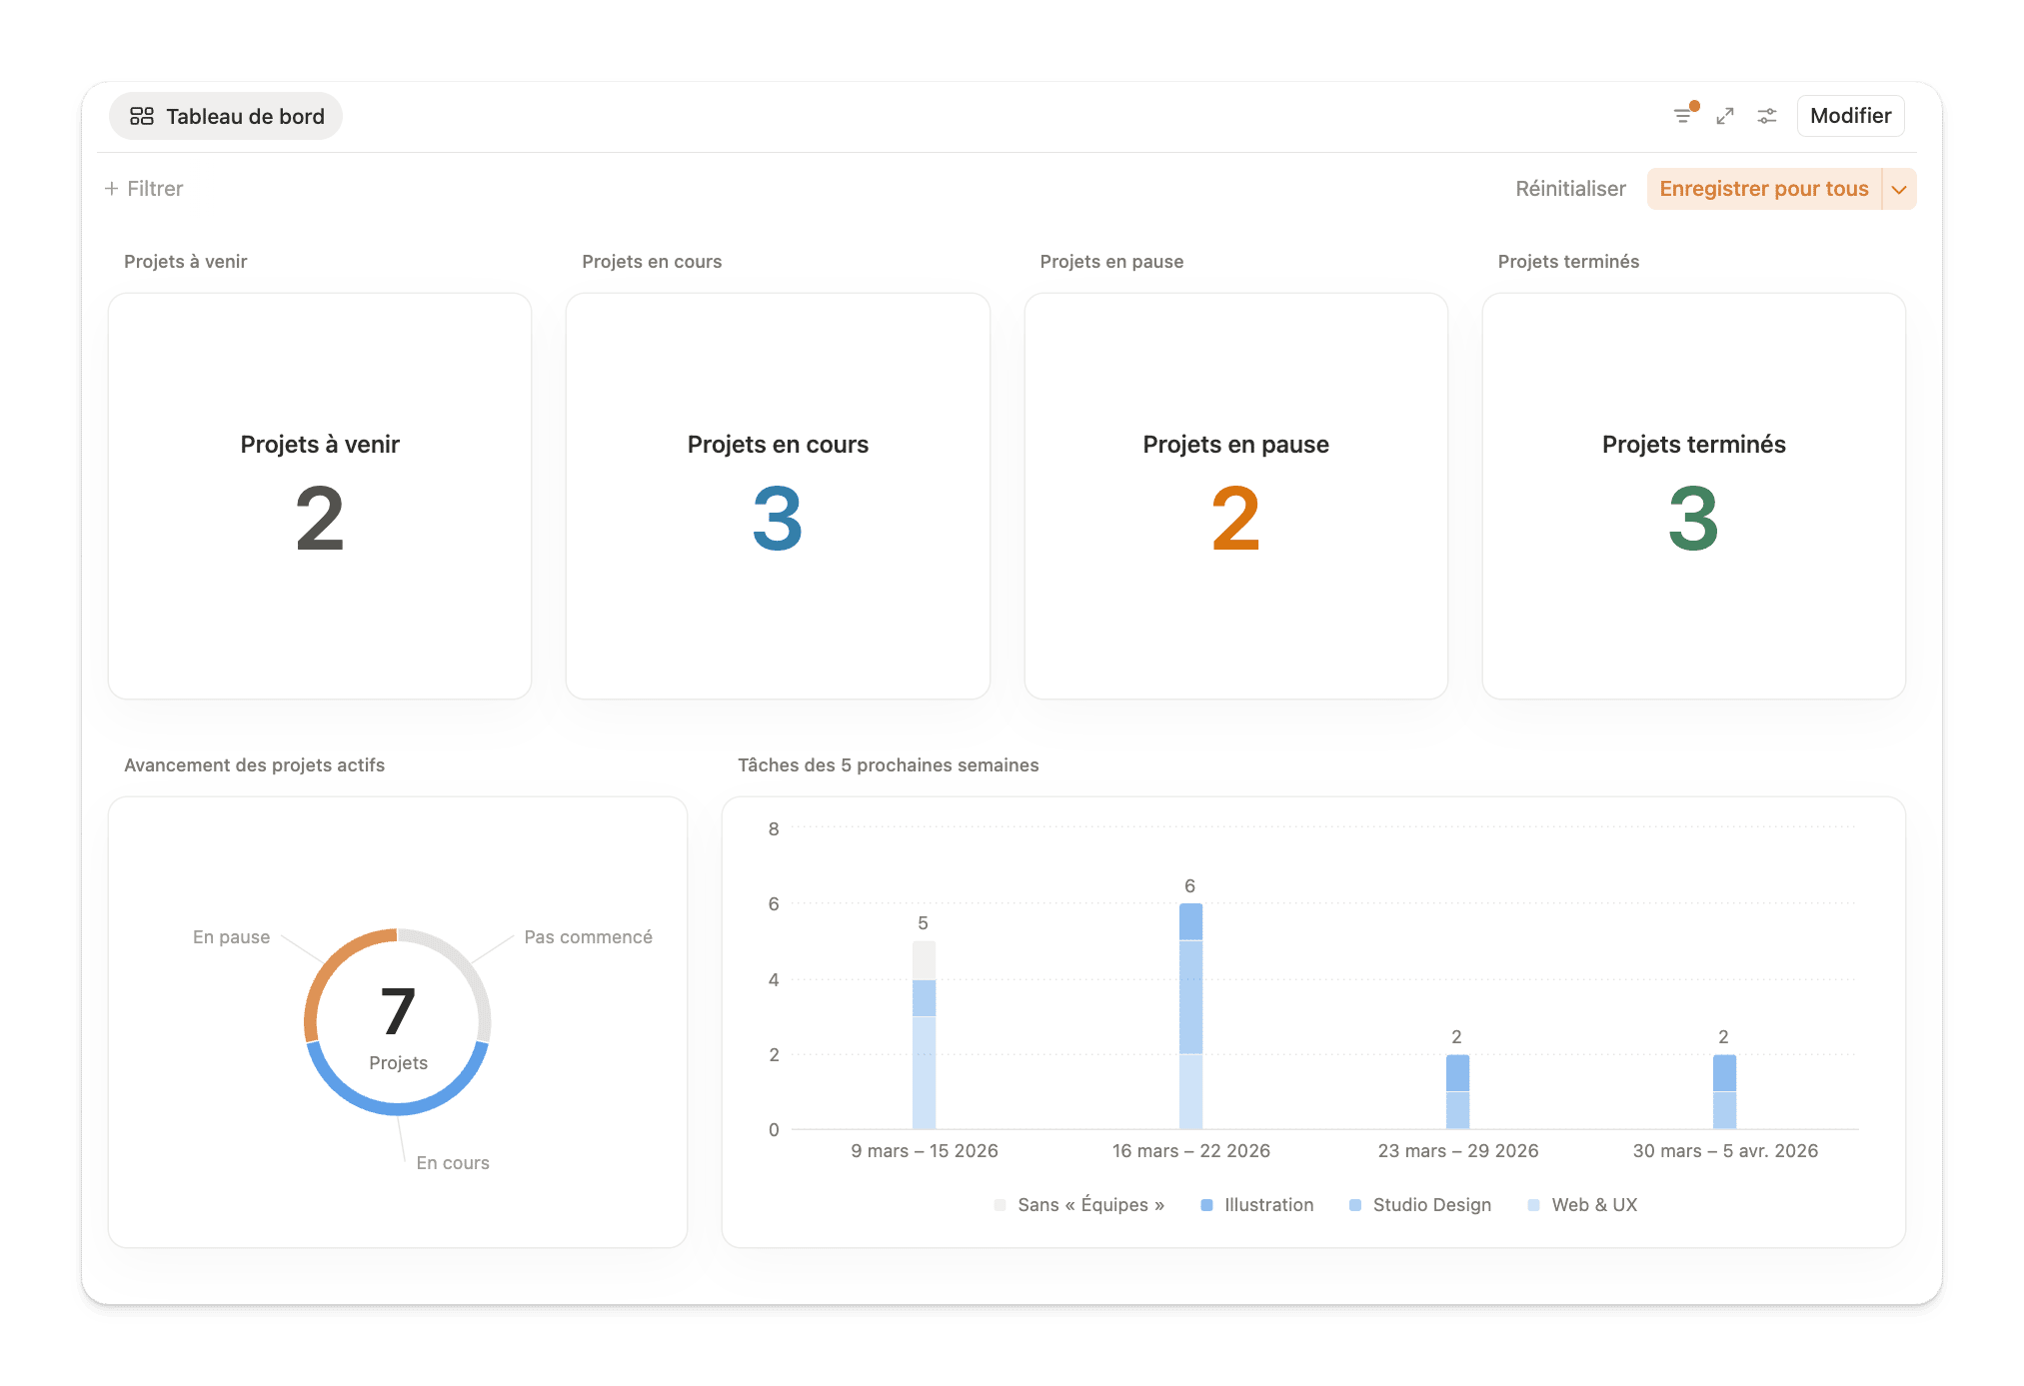Screen dimensions: 2024x1386
Task: Click the plus icon next to Filtrer
Action: coord(111,189)
